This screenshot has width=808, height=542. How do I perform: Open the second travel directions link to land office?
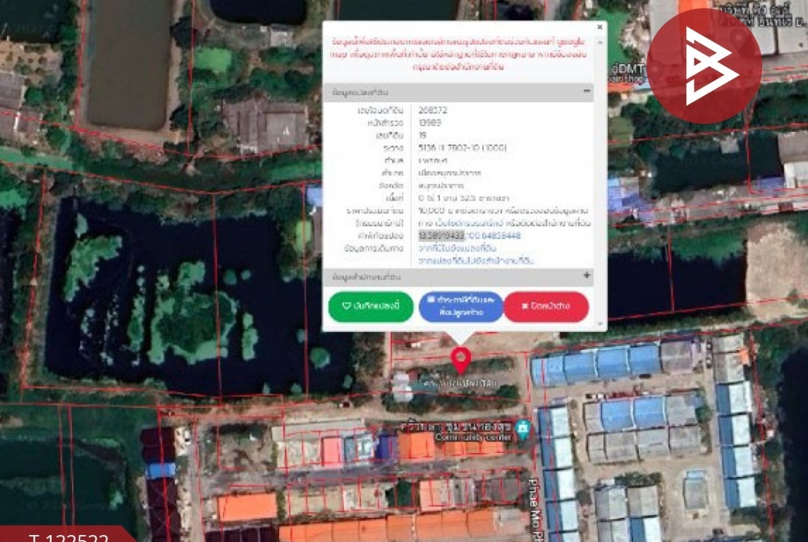[x=476, y=260]
